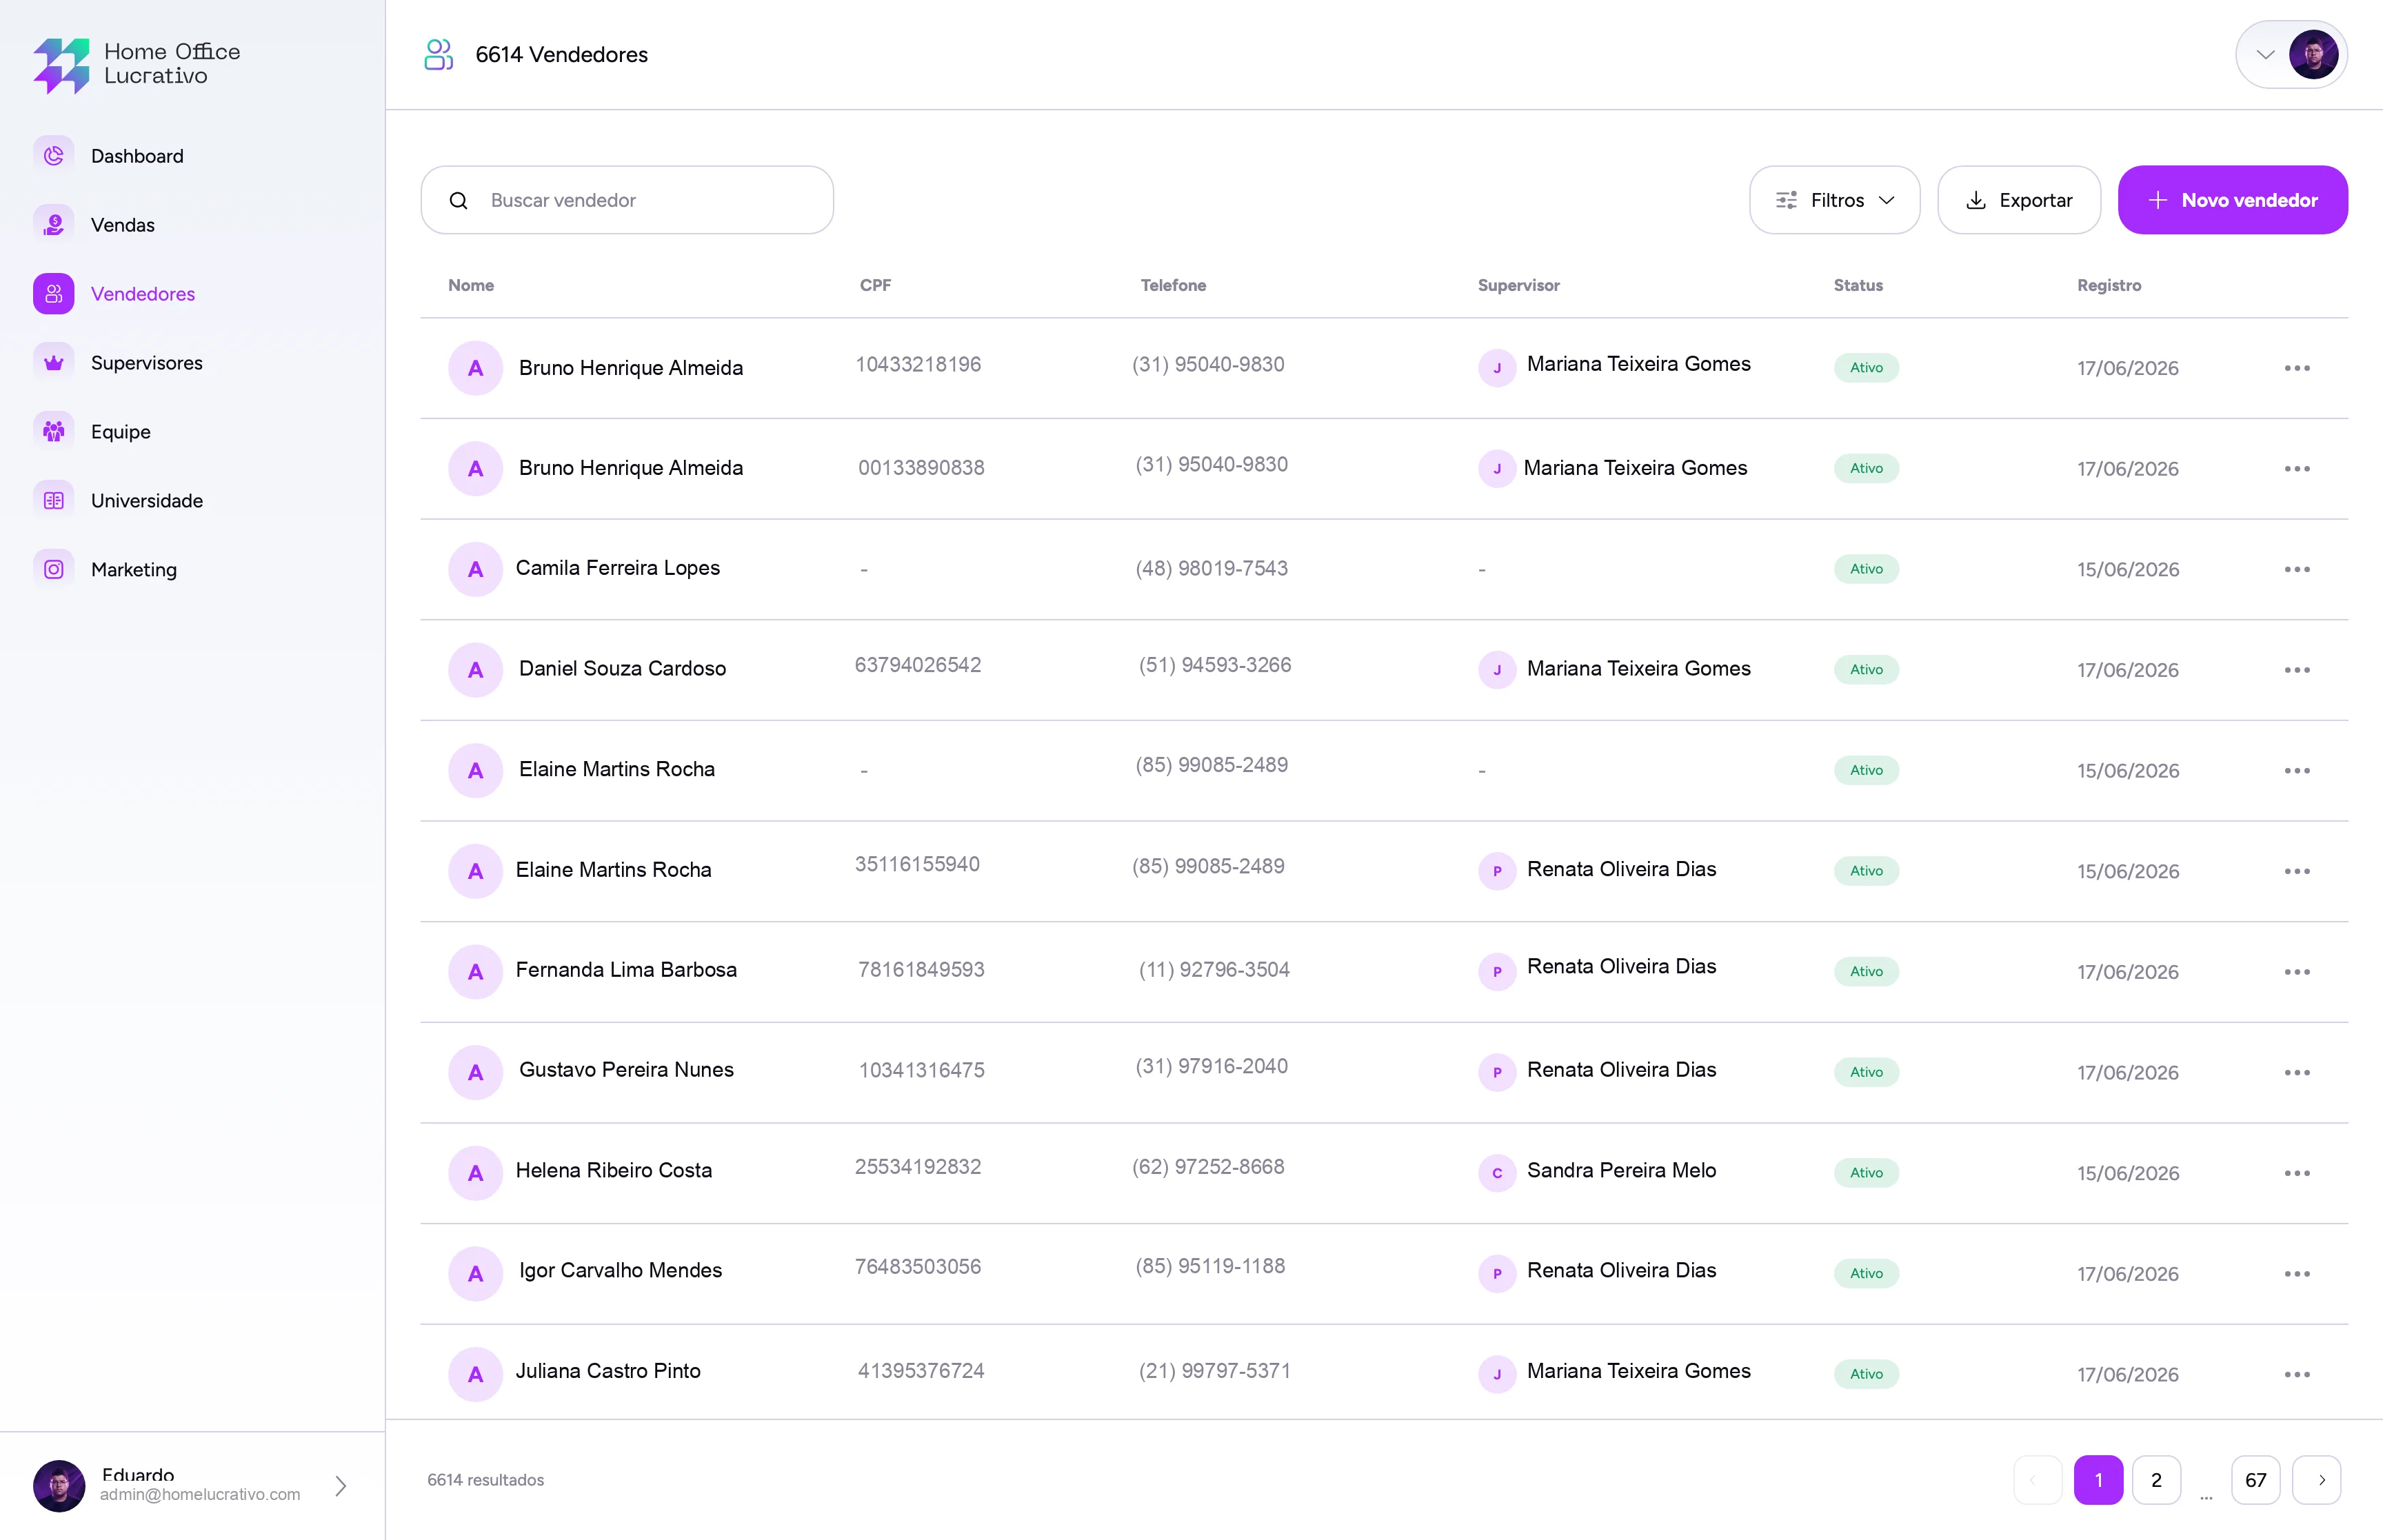Click phone (48) 98019-7543
2383x1540 pixels.
[1211, 569]
